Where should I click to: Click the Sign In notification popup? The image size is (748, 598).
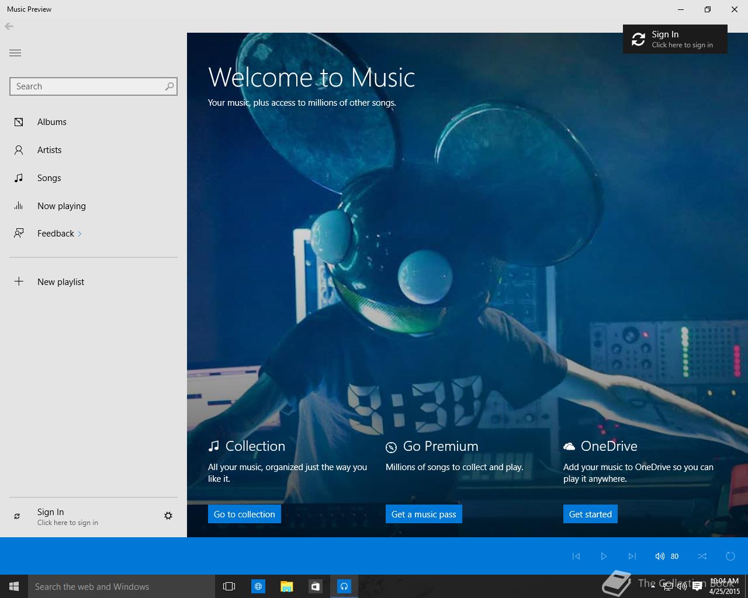675,39
